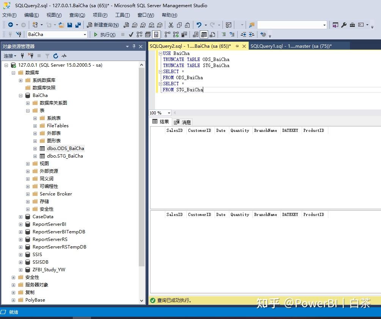Expand the dbo.ODS_BaiCha table node
Viewport: 381px width, 319px height.
pos(35,149)
